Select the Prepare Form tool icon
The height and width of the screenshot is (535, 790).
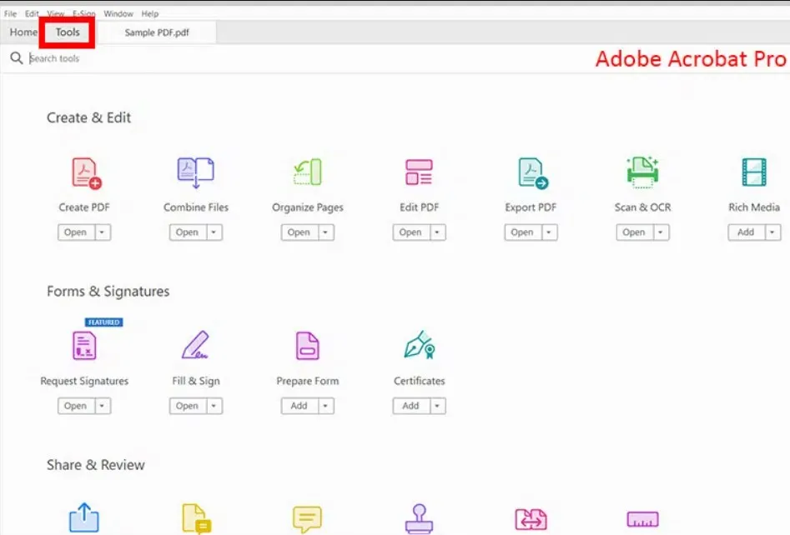tap(307, 345)
